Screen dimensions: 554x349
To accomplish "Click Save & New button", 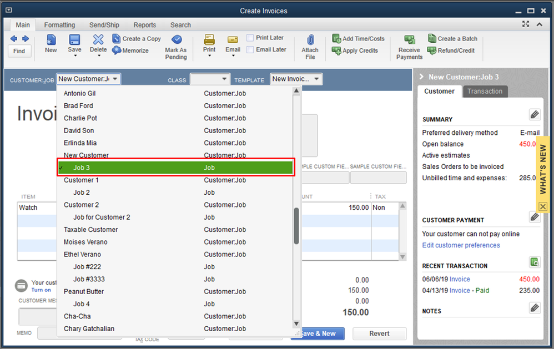I will (318, 333).
